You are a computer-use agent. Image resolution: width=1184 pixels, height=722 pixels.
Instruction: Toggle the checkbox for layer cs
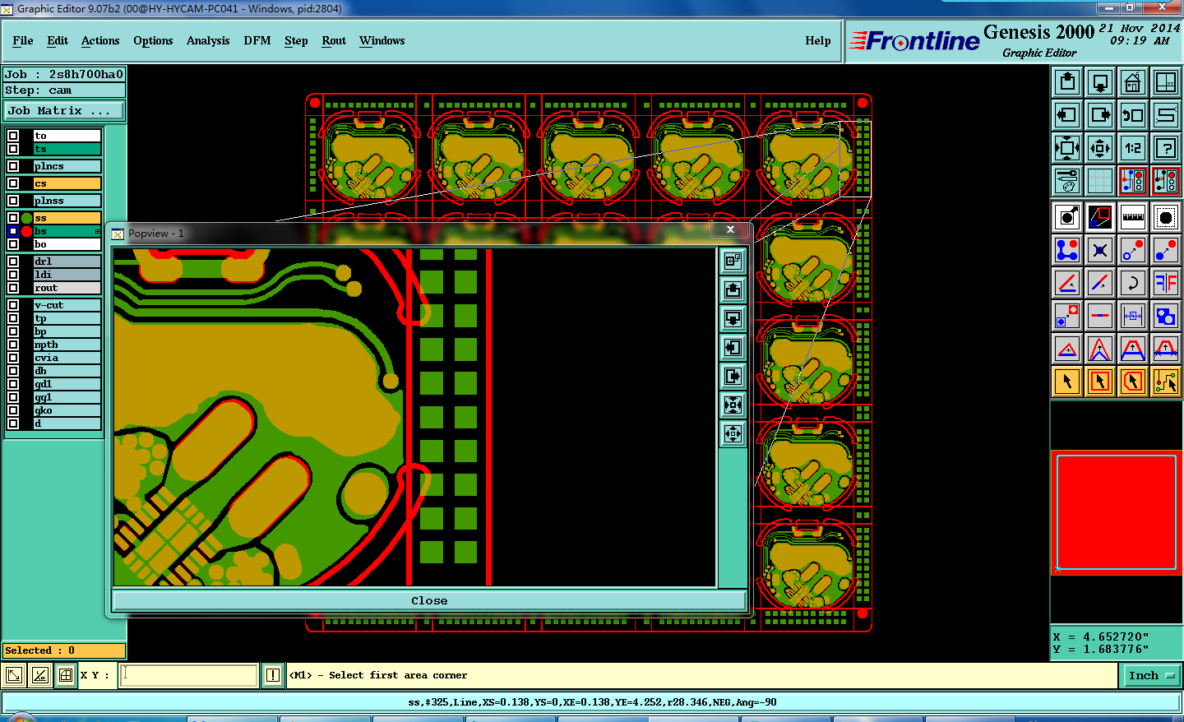tap(13, 183)
